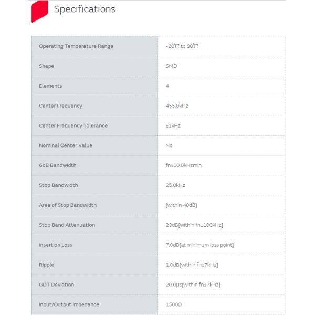Viewport: 315px width, 315px height.
Task: Select the Shape row label
Action: 46,66
